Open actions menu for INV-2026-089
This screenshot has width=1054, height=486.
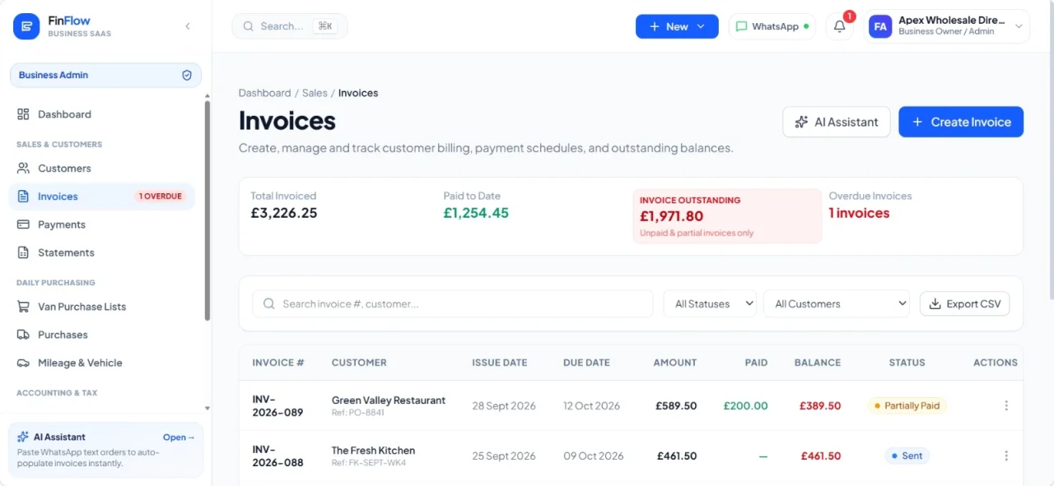pos(1006,406)
